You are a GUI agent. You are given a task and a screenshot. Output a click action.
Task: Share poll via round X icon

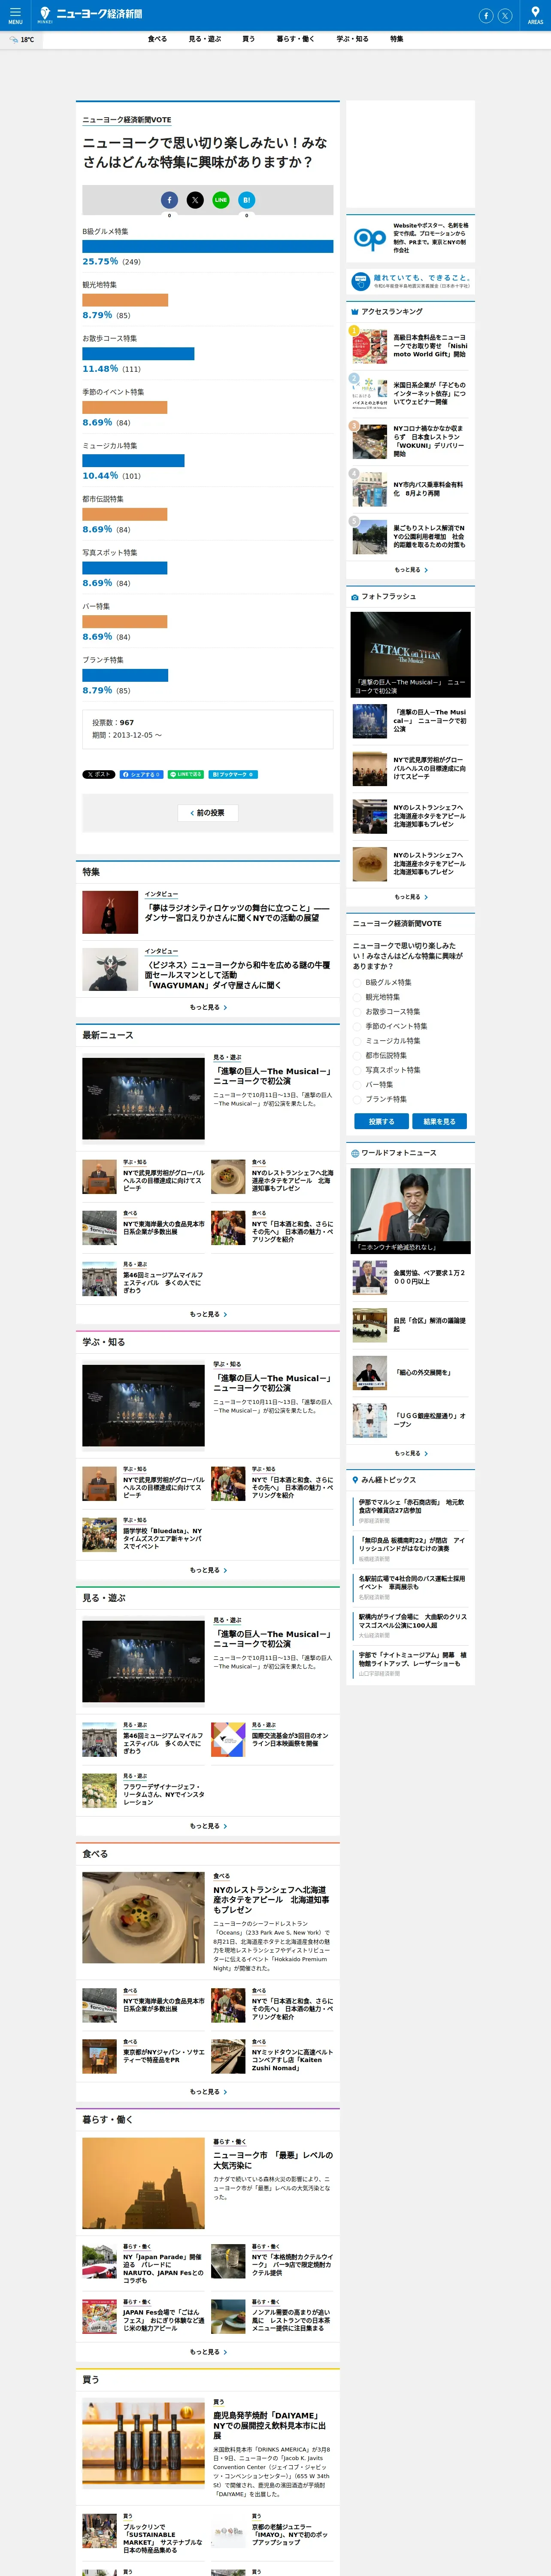[x=195, y=200]
